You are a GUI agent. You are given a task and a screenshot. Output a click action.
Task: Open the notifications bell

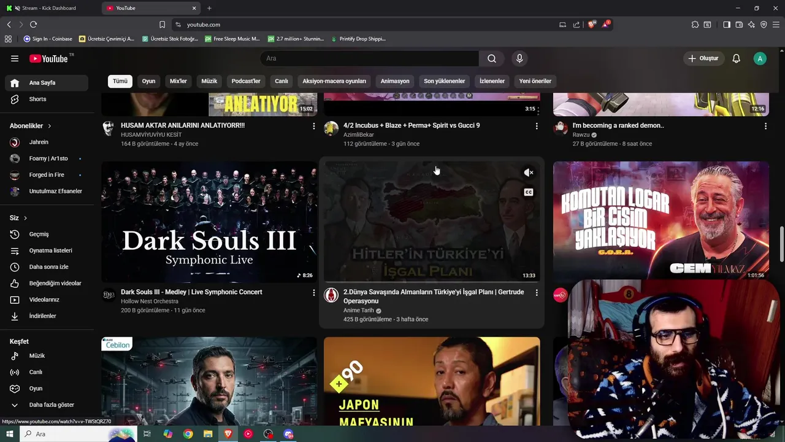coord(736,58)
